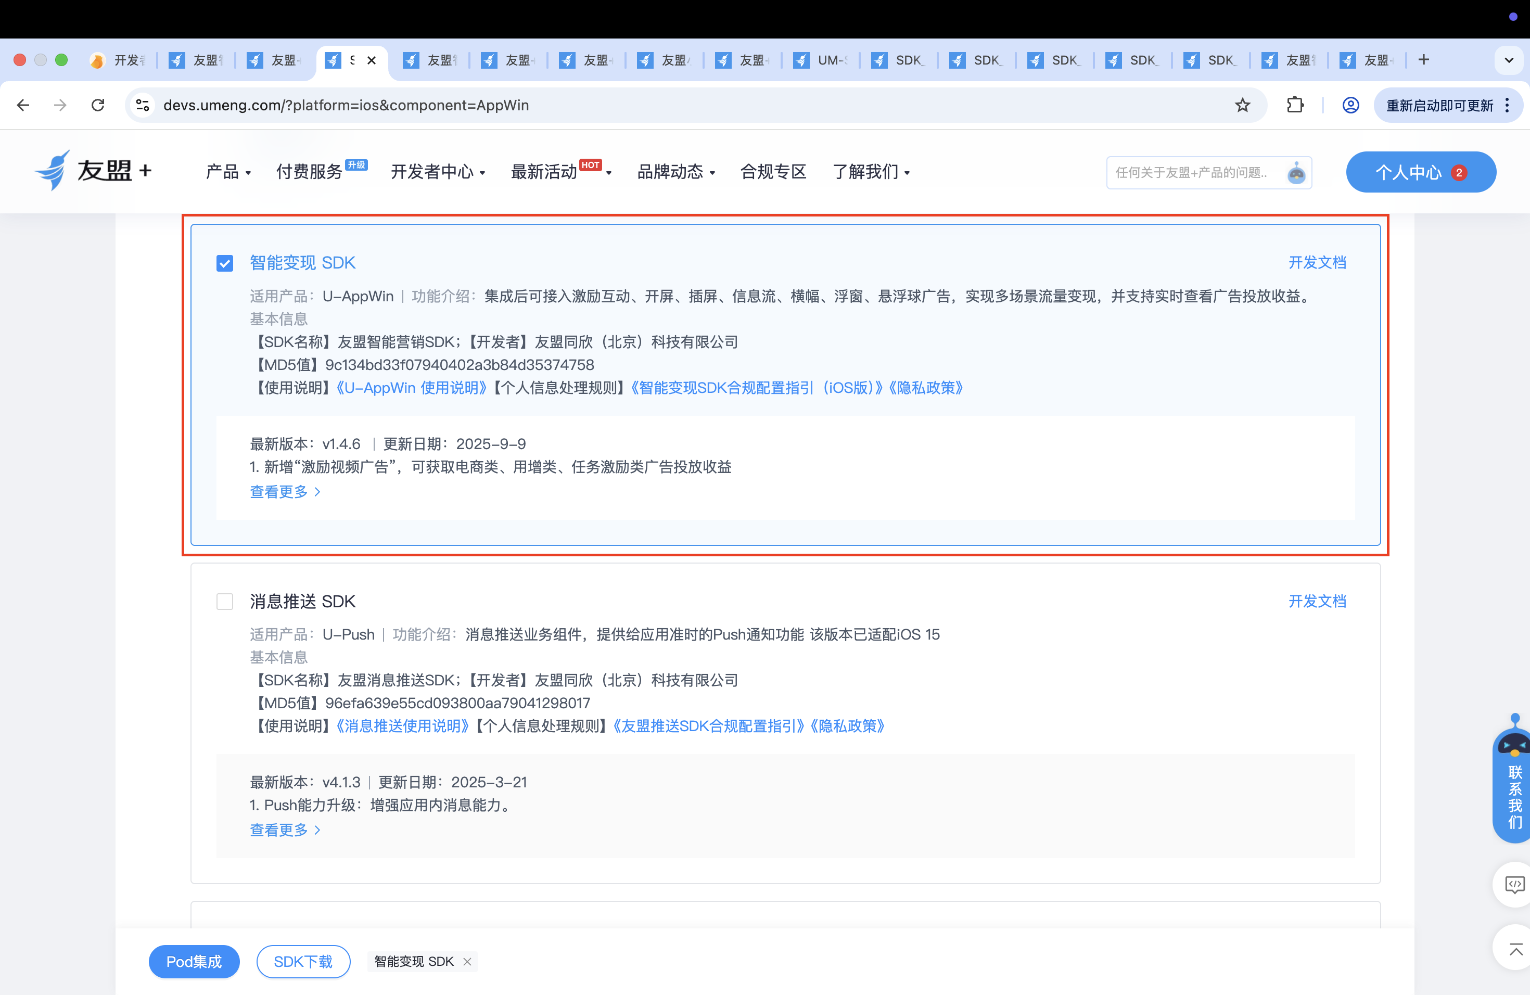Go back to the previous page
This screenshot has width=1530, height=995.
point(23,105)
